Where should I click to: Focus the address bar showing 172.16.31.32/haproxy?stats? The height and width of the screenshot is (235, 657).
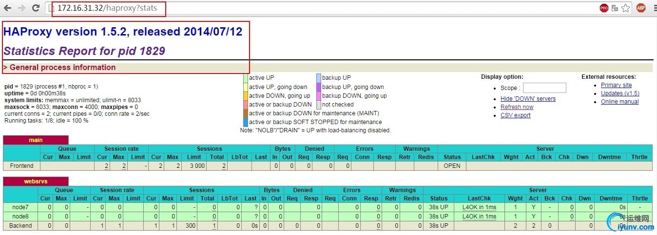pos(322,8)
